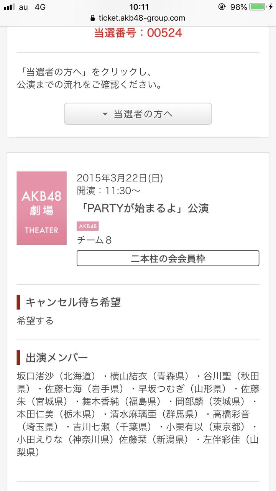Tap the 当選番号:00524 winning number text

138,33
